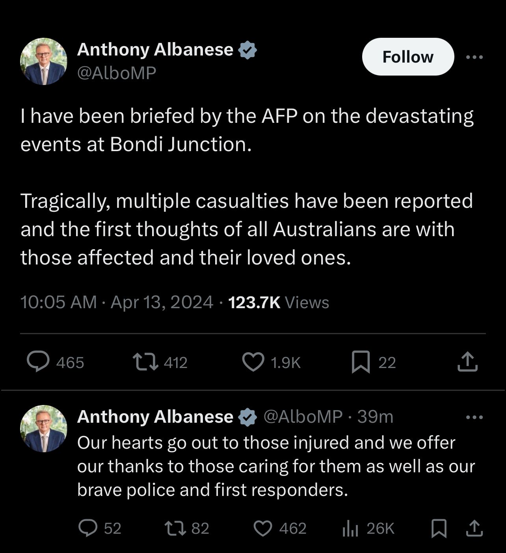The height and width of the screenshot is (553, 506).
Task: Click the reply icon with 465 comments
Action: click(38, 362)
